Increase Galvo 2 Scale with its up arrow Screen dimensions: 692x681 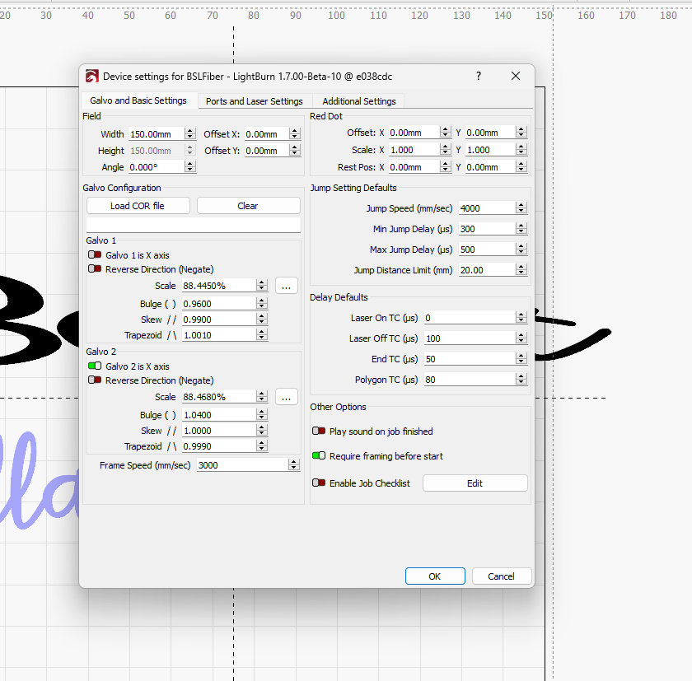[x=262, y=394]
